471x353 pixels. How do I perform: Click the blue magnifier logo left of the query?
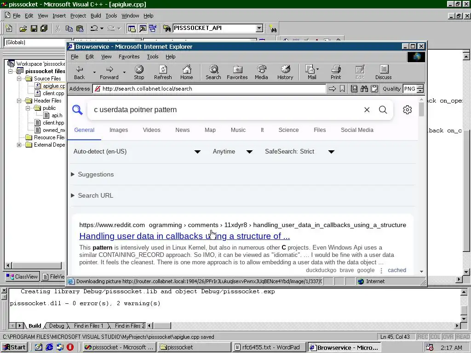pyautogui.click(x=77, y=110)
